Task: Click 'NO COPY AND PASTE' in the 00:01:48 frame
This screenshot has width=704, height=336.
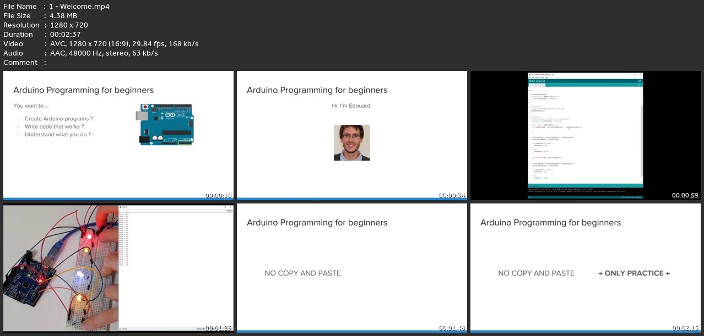Action: pos(303,273)
